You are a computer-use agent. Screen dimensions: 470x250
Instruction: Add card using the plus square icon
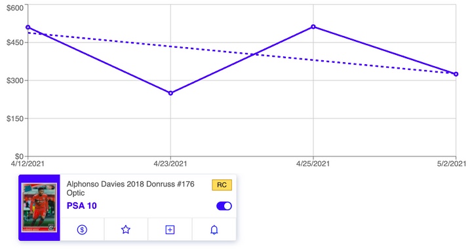pyautogui.click(x=170, y=230)
